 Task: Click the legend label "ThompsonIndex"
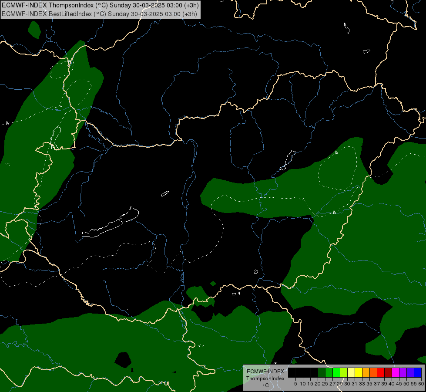pyautogui.click(x=265, y=378)
